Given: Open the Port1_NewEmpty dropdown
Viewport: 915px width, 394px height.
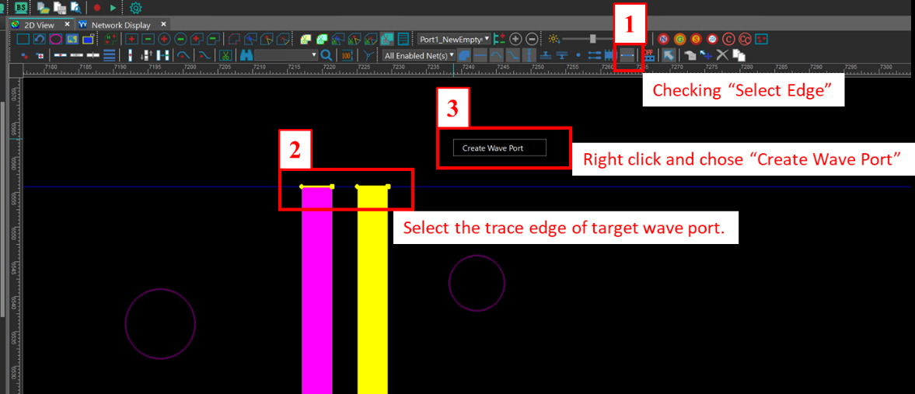Looking at the screenshot, I should tap(454, 39).
